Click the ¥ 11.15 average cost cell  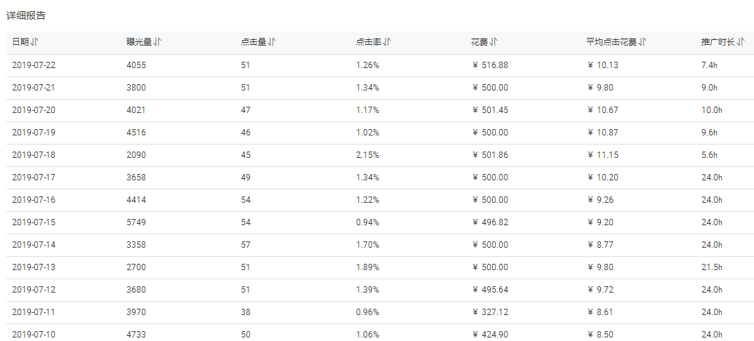602,155
